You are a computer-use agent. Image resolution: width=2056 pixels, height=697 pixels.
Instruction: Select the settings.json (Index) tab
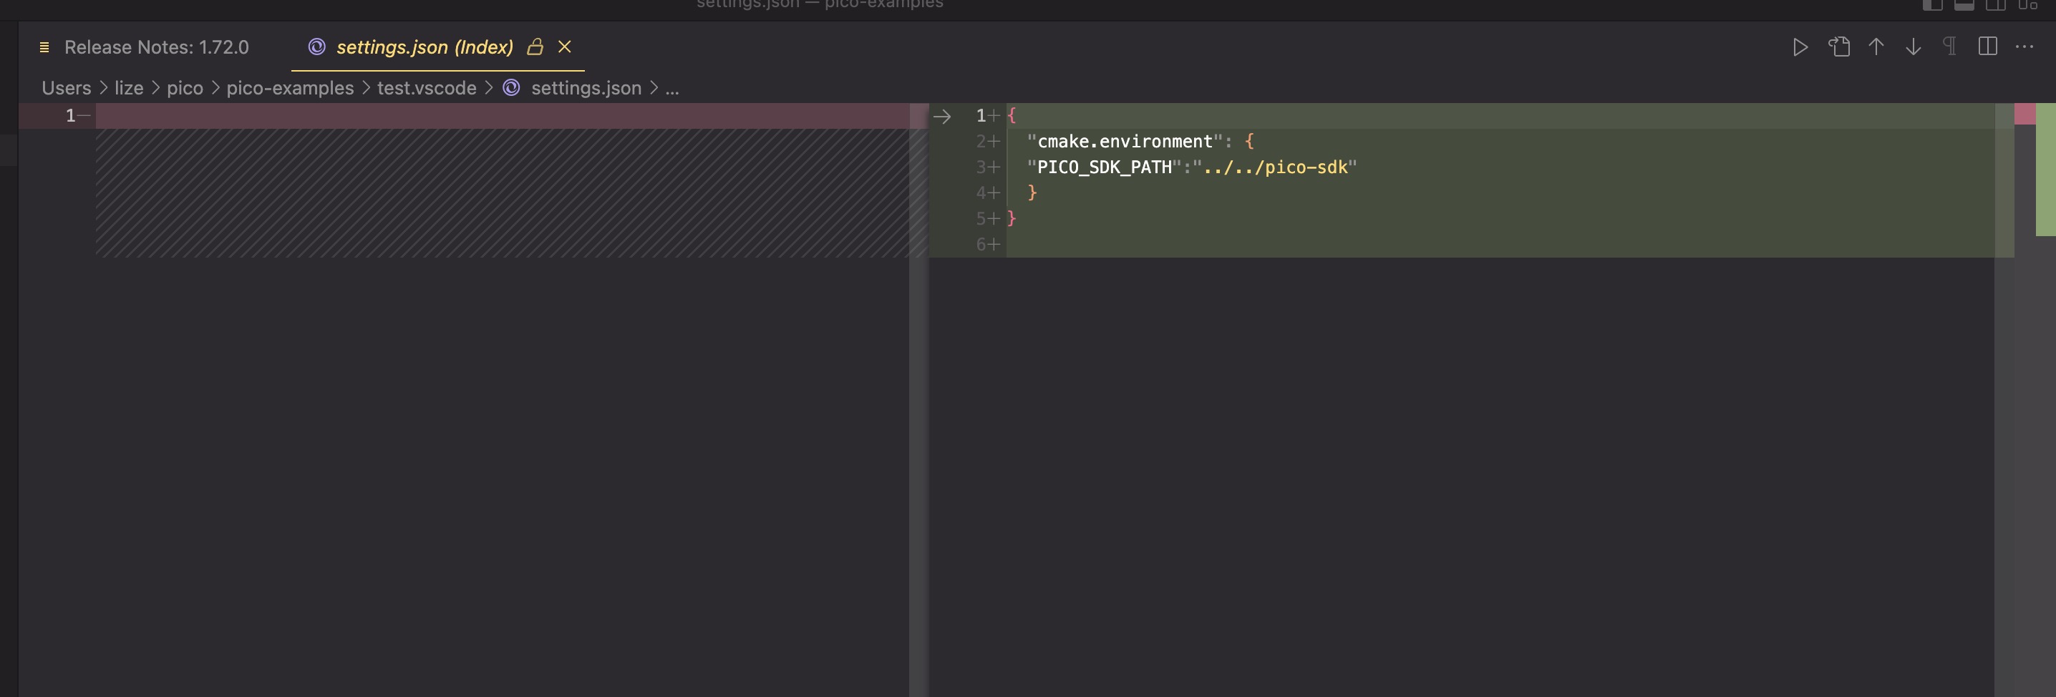click(x=425, y=47)
